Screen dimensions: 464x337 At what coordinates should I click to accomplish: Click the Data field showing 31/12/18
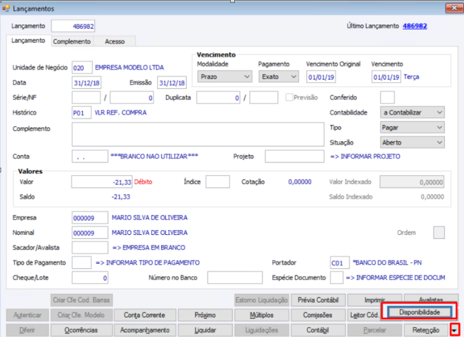click(x=86, y=83)
